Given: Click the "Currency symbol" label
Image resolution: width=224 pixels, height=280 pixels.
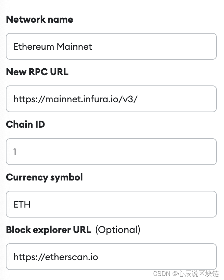Looking at the screenshot, I should 44,177.
